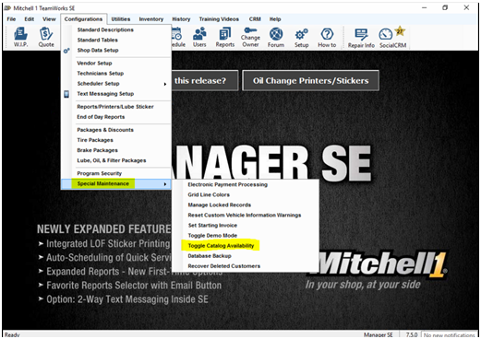Image resolution: width=481 pixels, height=339 pixels.
Task: Open the Users toolbar icon
Action: (x=199, y=37)
